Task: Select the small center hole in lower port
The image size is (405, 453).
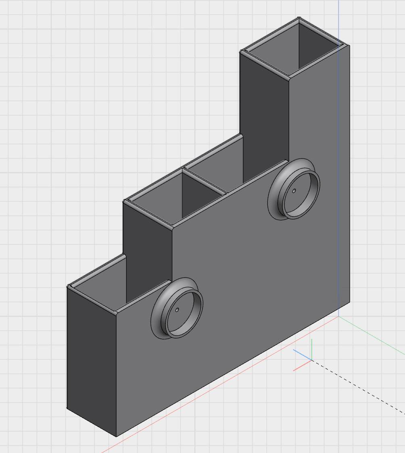Action: pyautogui.click(x=177, y=310)
